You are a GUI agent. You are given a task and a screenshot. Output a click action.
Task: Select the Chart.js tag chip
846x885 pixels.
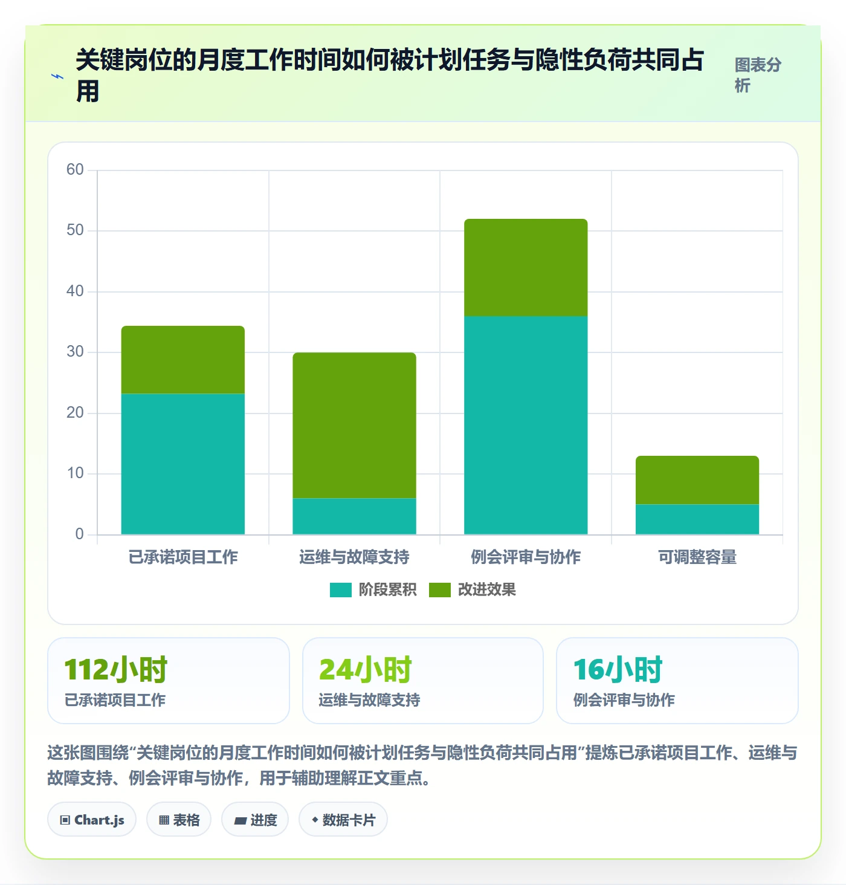point(92,820)
